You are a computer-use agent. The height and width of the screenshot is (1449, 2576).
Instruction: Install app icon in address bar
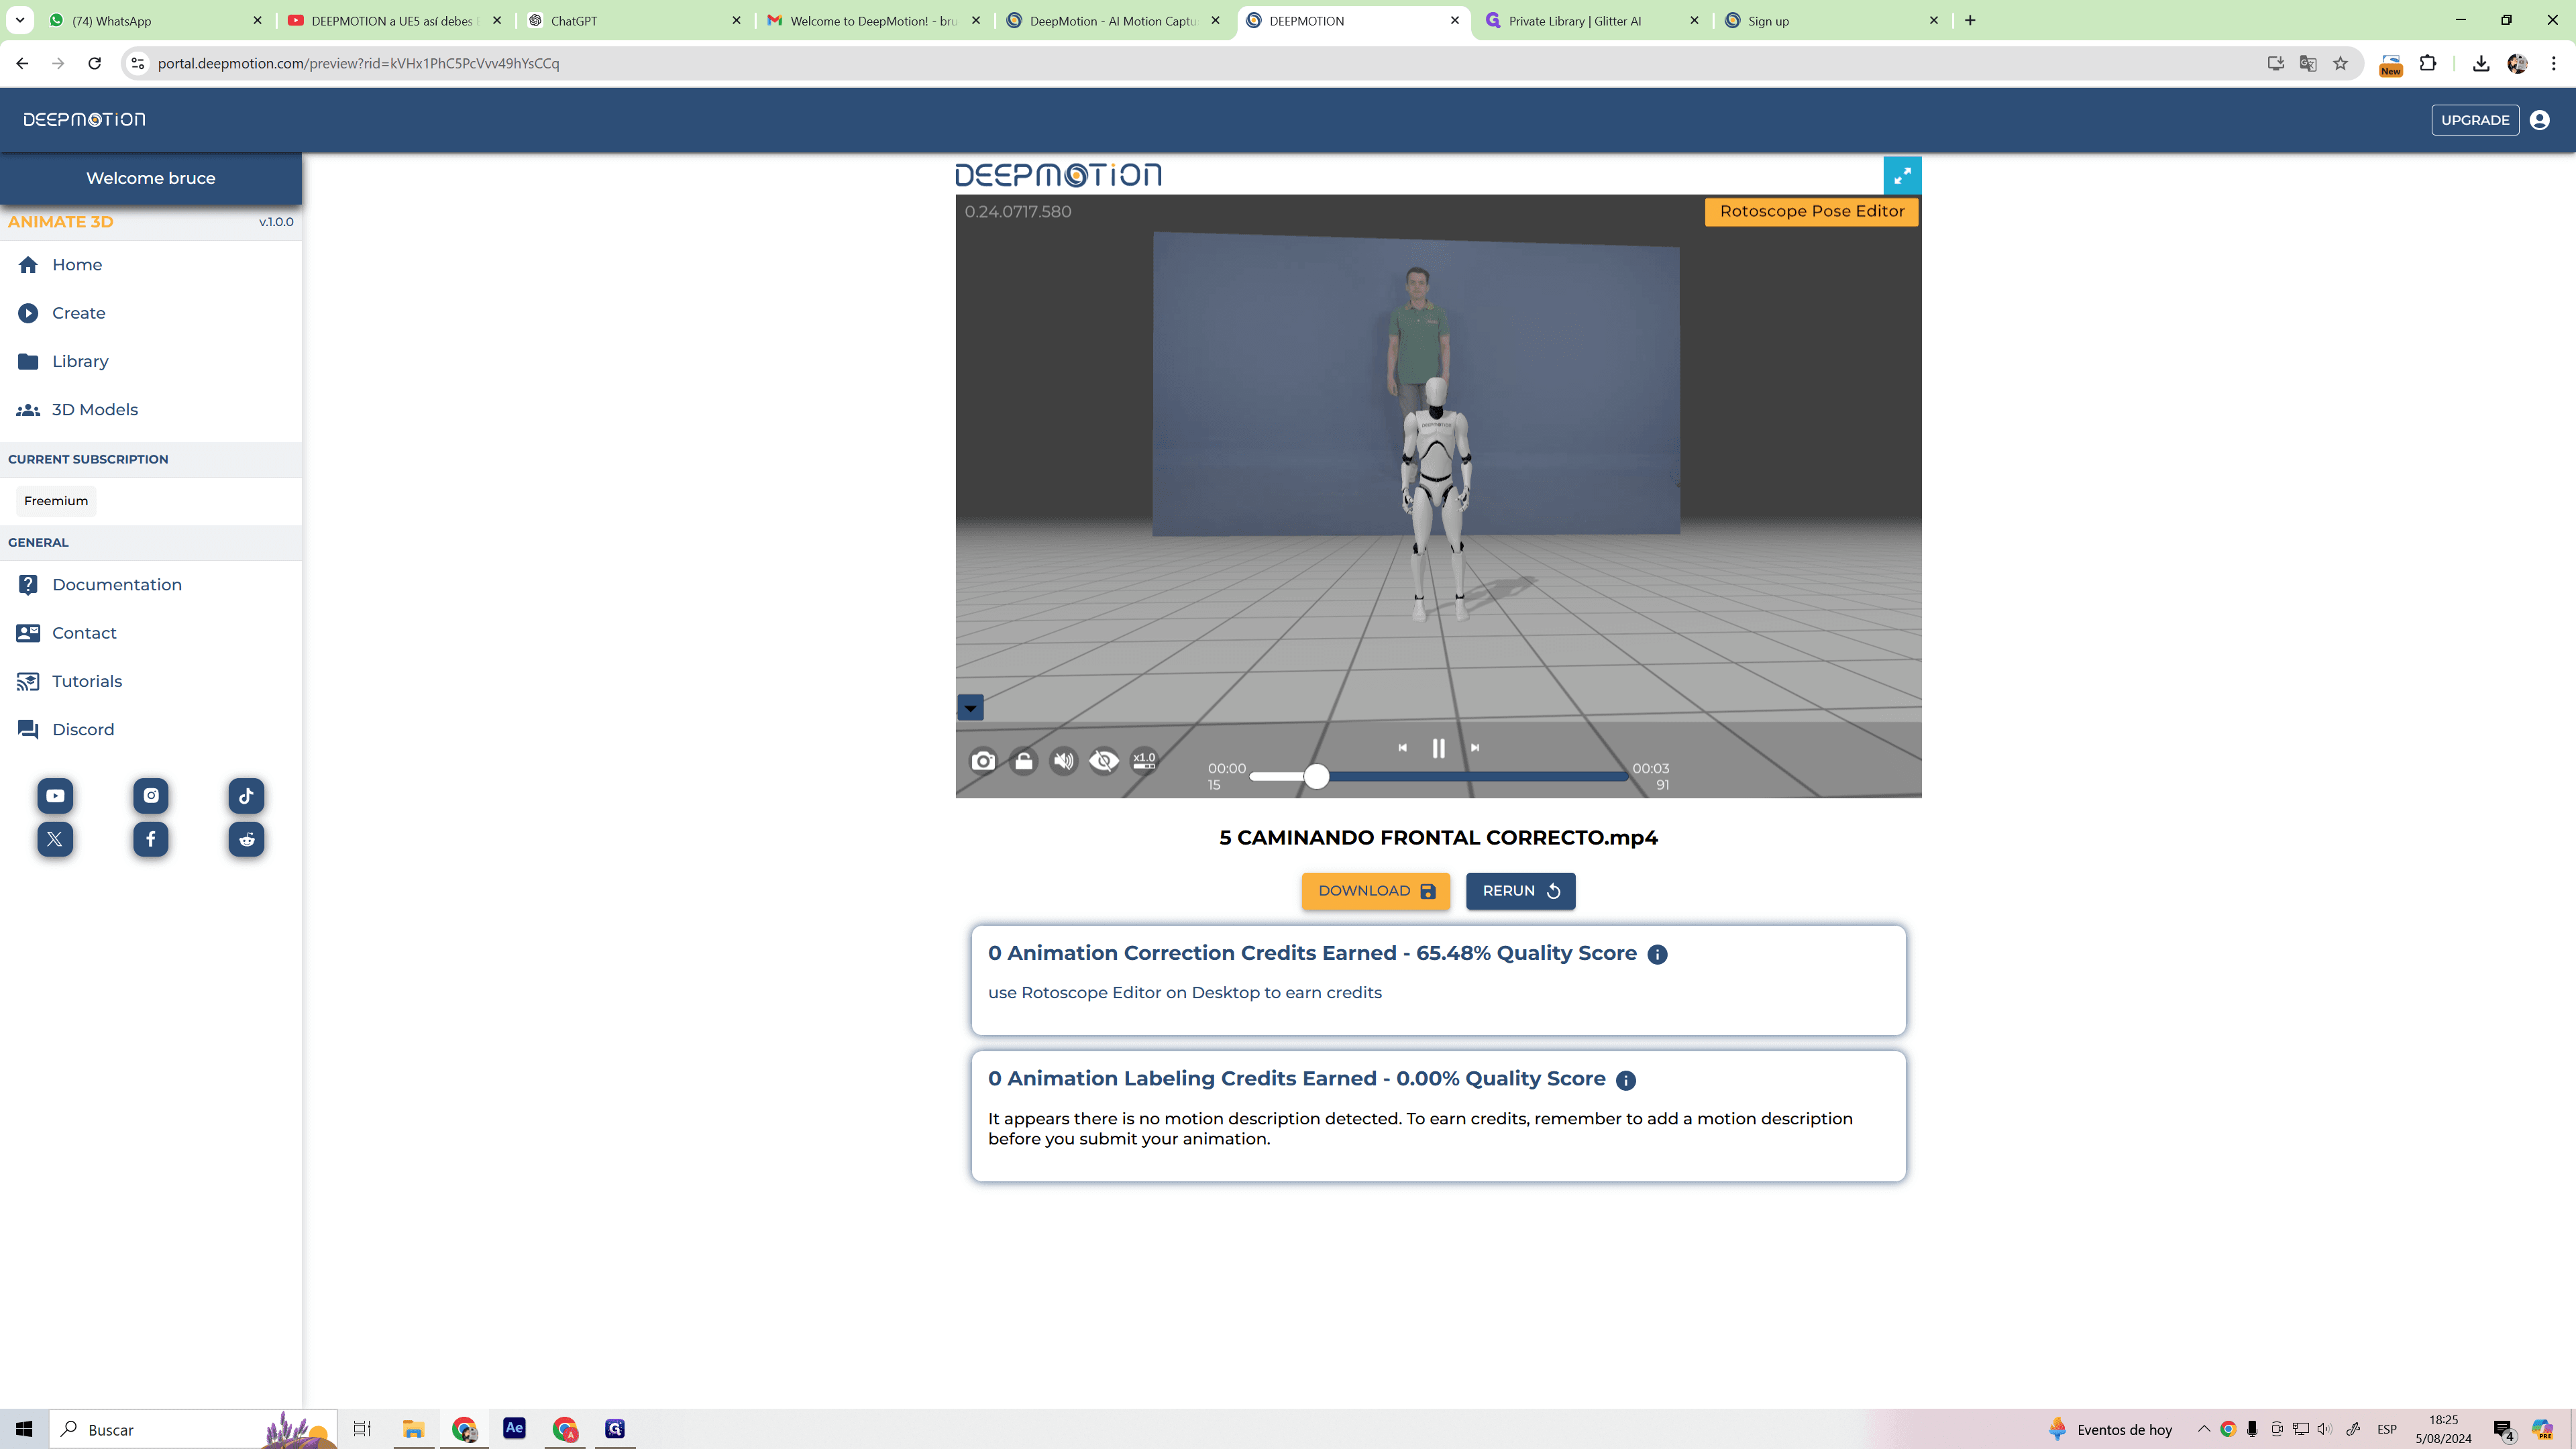2275,63
